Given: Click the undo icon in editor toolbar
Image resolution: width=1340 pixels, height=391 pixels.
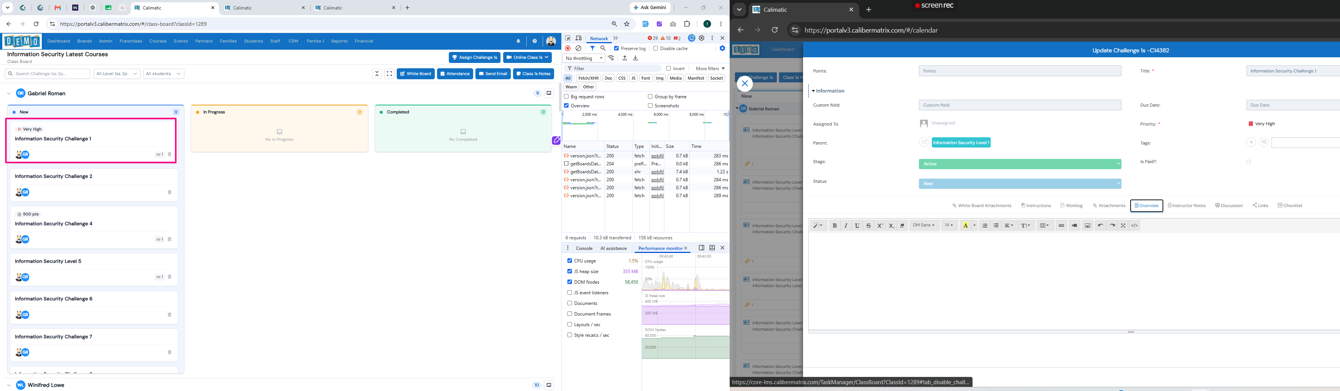Looking at the screenshot, I should 1100,225.
